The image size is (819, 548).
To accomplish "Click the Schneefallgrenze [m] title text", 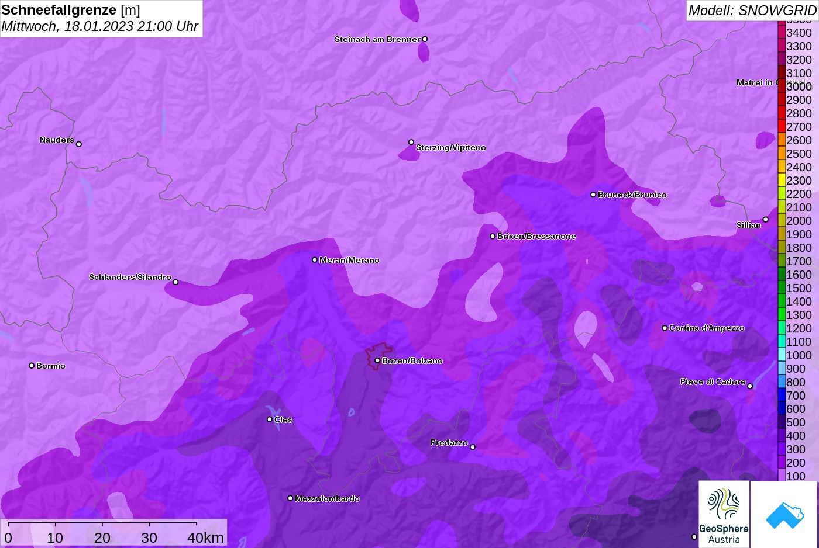I will point(71,10).
